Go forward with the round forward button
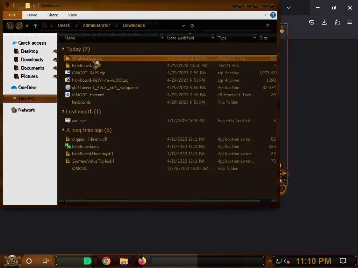The height and width of the screenshot is (268, 358). click(x=19, y=25)
